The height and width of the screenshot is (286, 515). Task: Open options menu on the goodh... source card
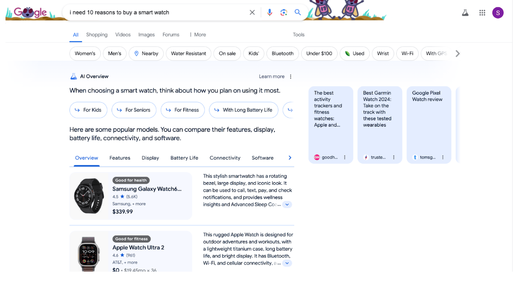[x=345, y=157]
